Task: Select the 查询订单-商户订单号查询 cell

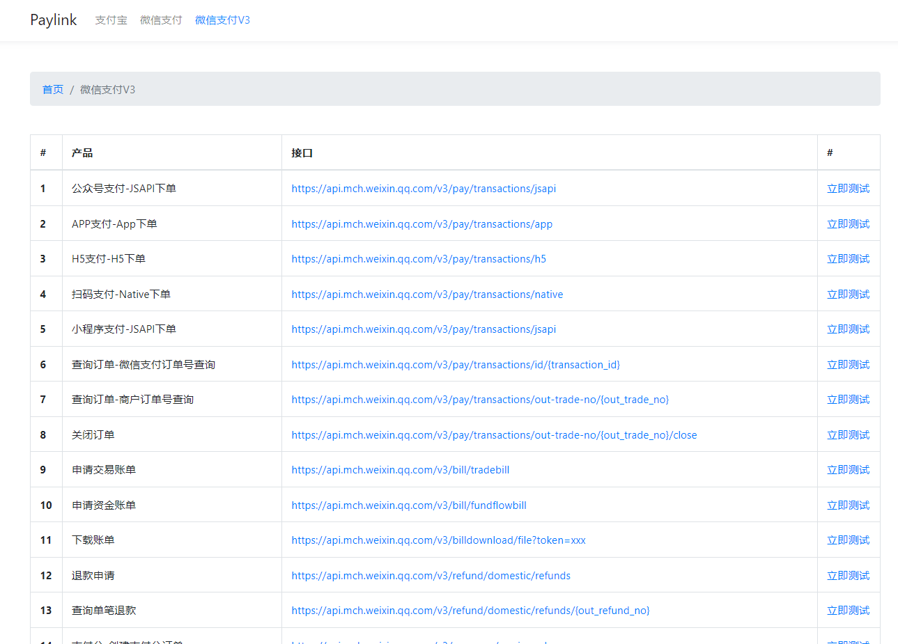Action: (172, 400)
